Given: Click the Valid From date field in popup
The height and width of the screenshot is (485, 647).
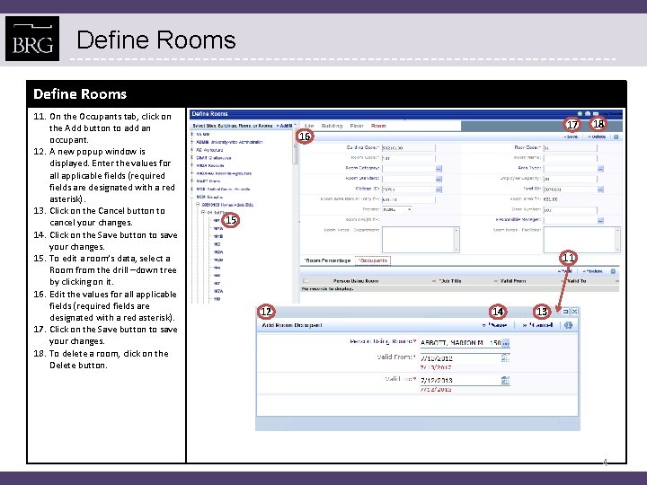Looking at the screenshot, I should coord(460,358).
